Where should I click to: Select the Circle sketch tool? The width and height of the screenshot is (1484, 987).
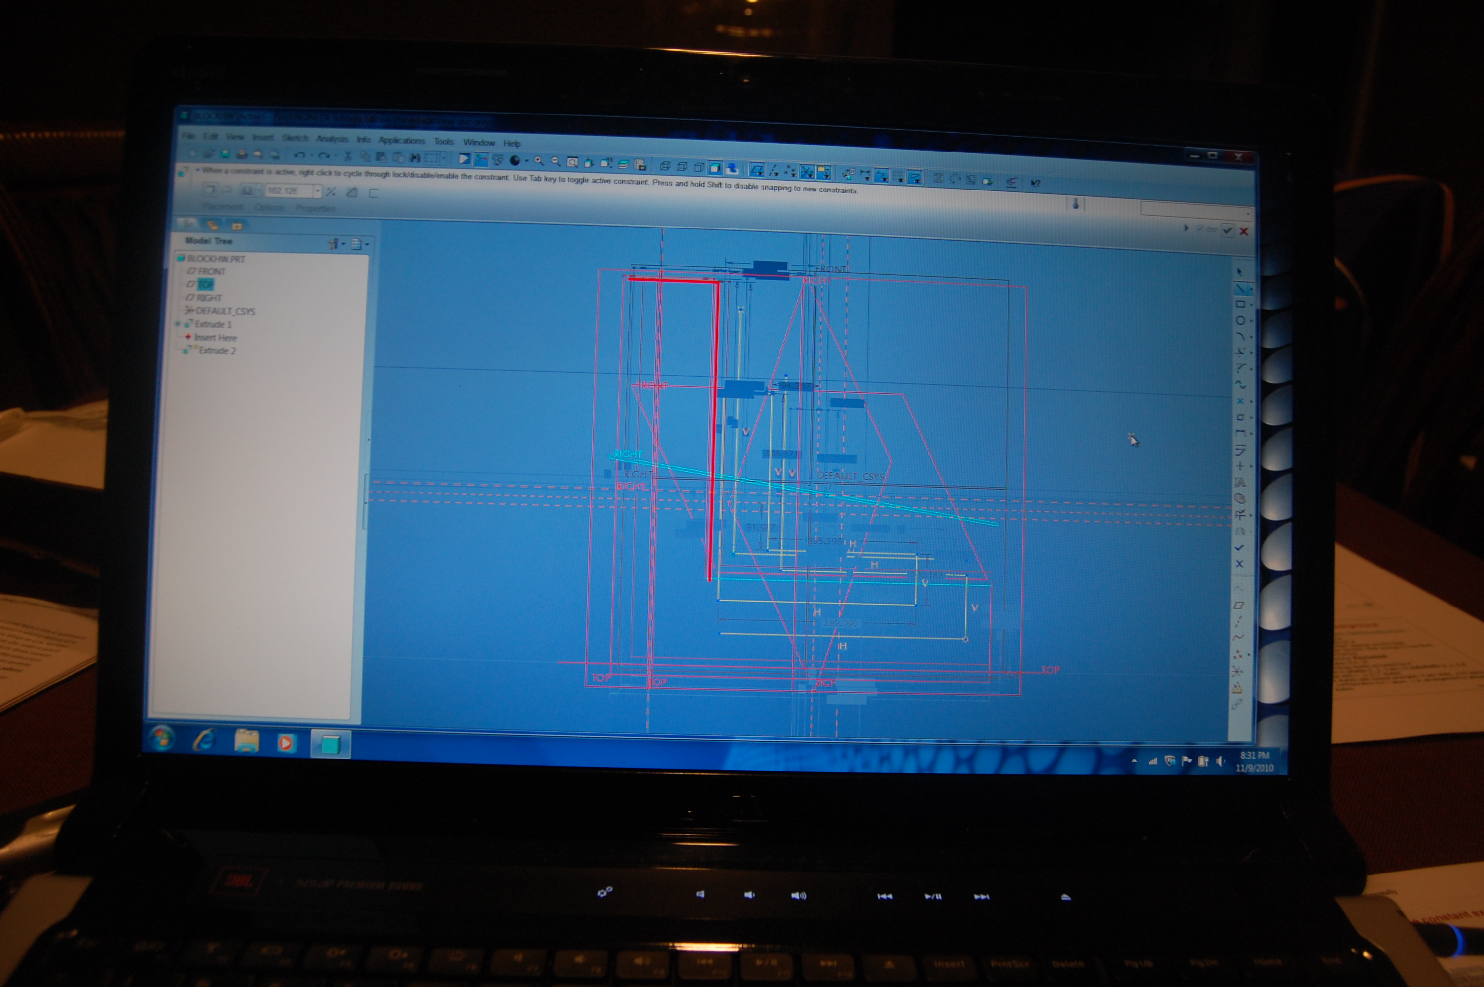coord(1240,320)
